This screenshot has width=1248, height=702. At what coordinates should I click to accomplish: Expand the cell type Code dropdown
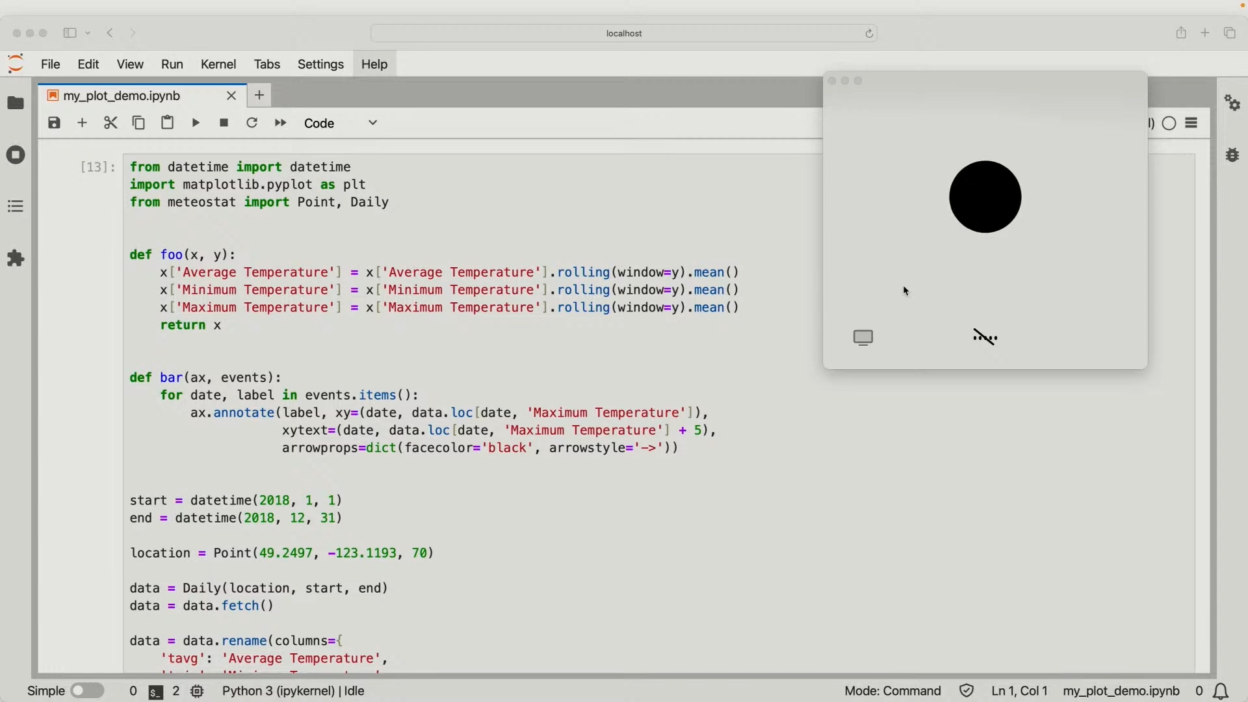[x=341, y=123]
